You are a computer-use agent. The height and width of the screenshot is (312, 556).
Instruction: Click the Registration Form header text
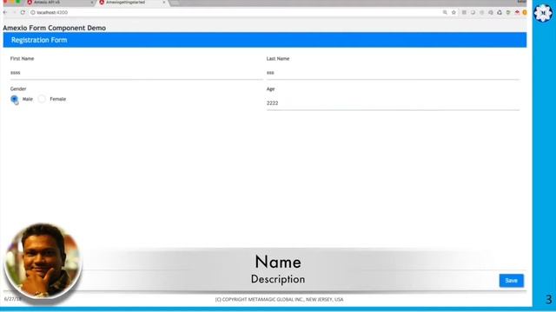point(39,40)
